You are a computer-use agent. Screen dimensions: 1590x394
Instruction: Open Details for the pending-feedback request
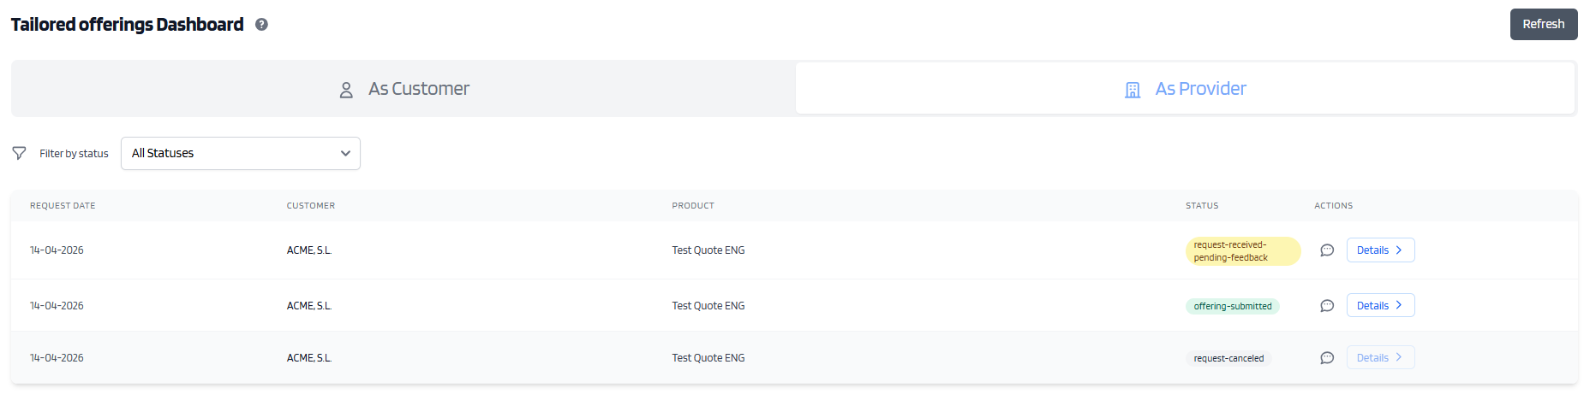[1380, 250]
